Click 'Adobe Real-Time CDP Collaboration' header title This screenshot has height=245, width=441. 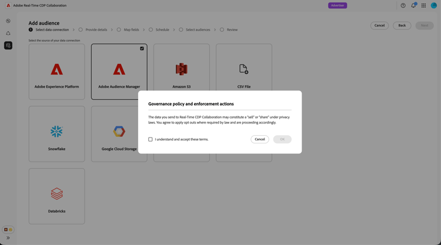[x=40, y=5]
